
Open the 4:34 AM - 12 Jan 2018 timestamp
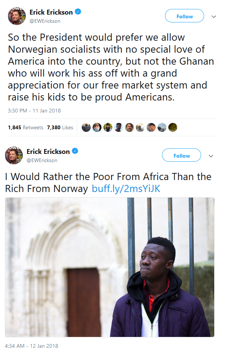tap(31, 346)
